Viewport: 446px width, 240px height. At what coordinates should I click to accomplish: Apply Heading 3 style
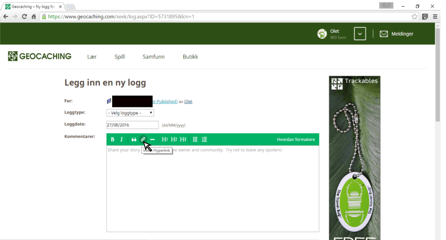click(183, 139)
